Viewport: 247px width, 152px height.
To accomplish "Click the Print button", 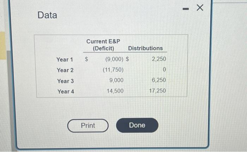I will (x=88, y=126).
